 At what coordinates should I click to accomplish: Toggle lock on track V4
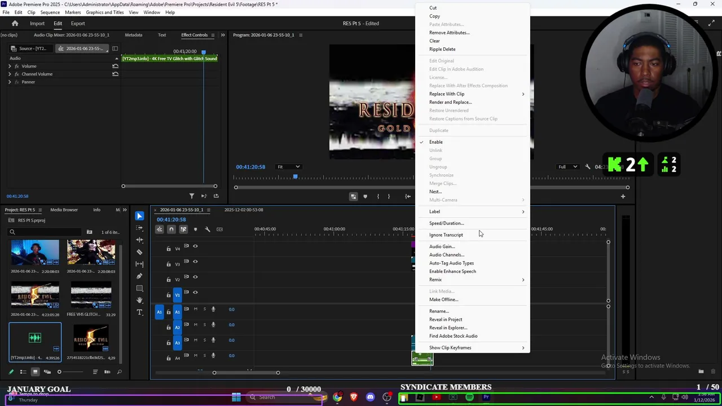168,249
